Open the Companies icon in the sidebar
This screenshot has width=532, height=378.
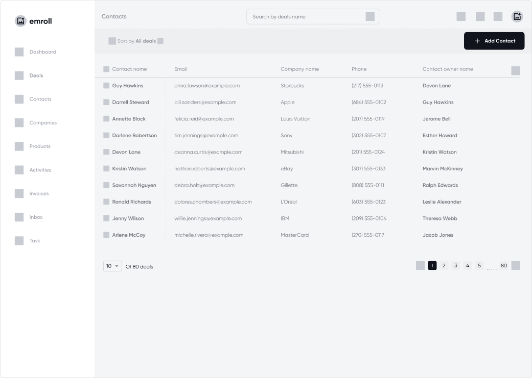pyautogui.click(x=19, y=122)
